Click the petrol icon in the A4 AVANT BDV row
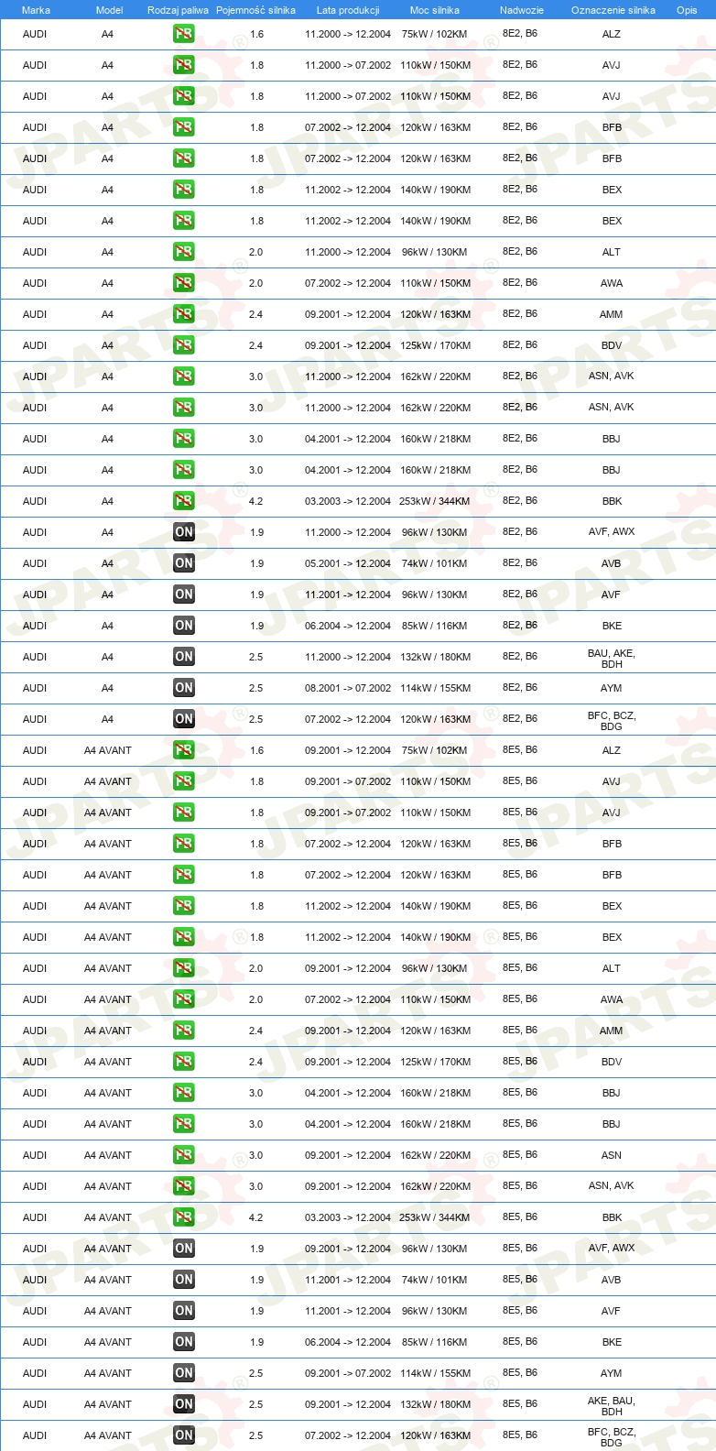The height and width of the screenshot is (1451, 716). point(184,1062)
